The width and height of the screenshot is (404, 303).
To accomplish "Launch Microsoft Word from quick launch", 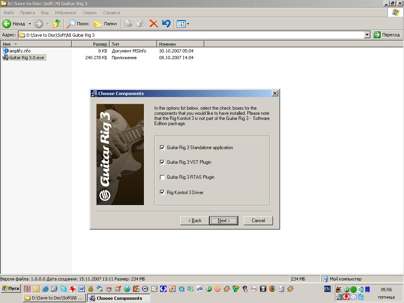I will [x=82, y=289].
